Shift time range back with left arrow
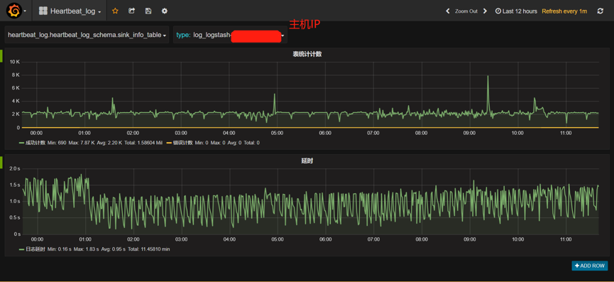Viewport: 614px width, 282px height. tap(448, 11)
